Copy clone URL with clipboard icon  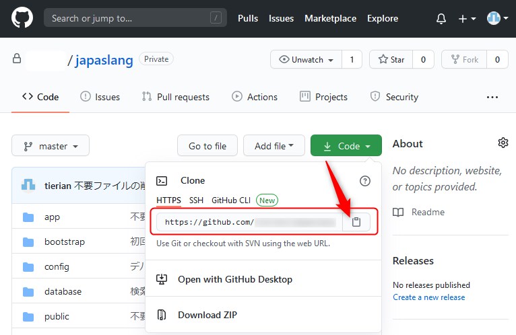(x=356, y=222)
